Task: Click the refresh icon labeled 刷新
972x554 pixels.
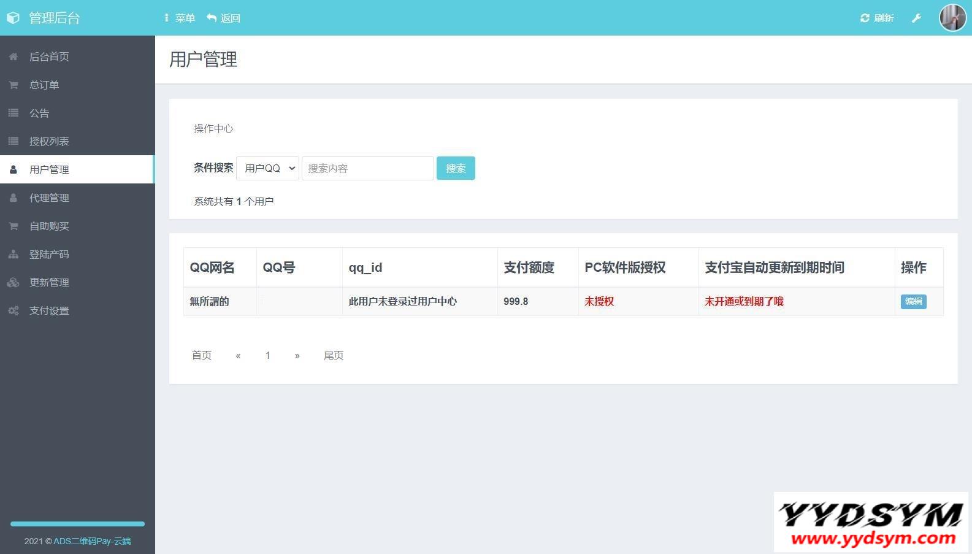Action: point(865,18)
